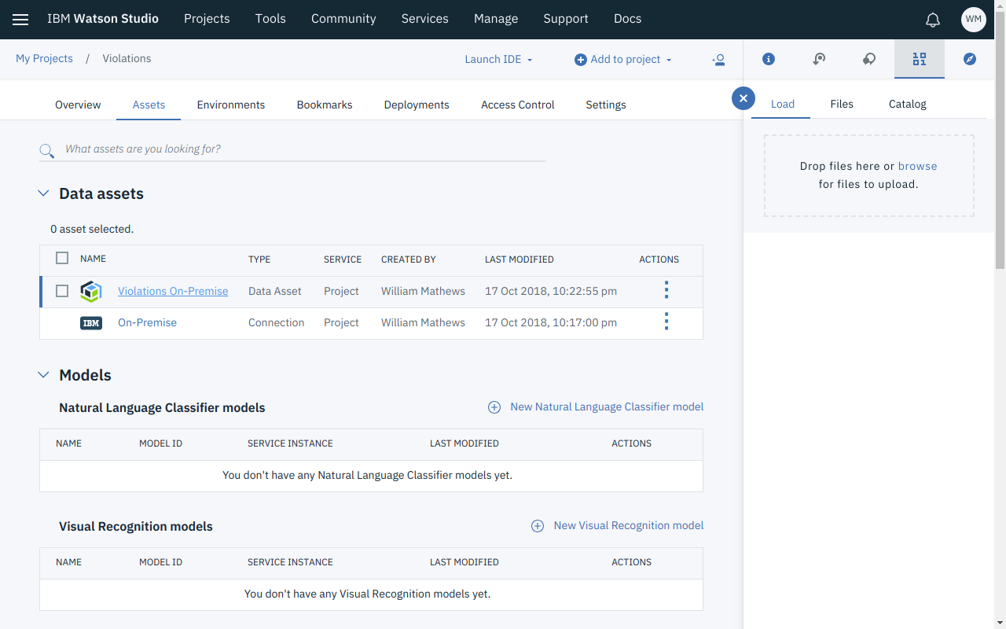Open the Add to project dropdown
The width and height of the screenshot is (1006, 629).
pos(623,59)
